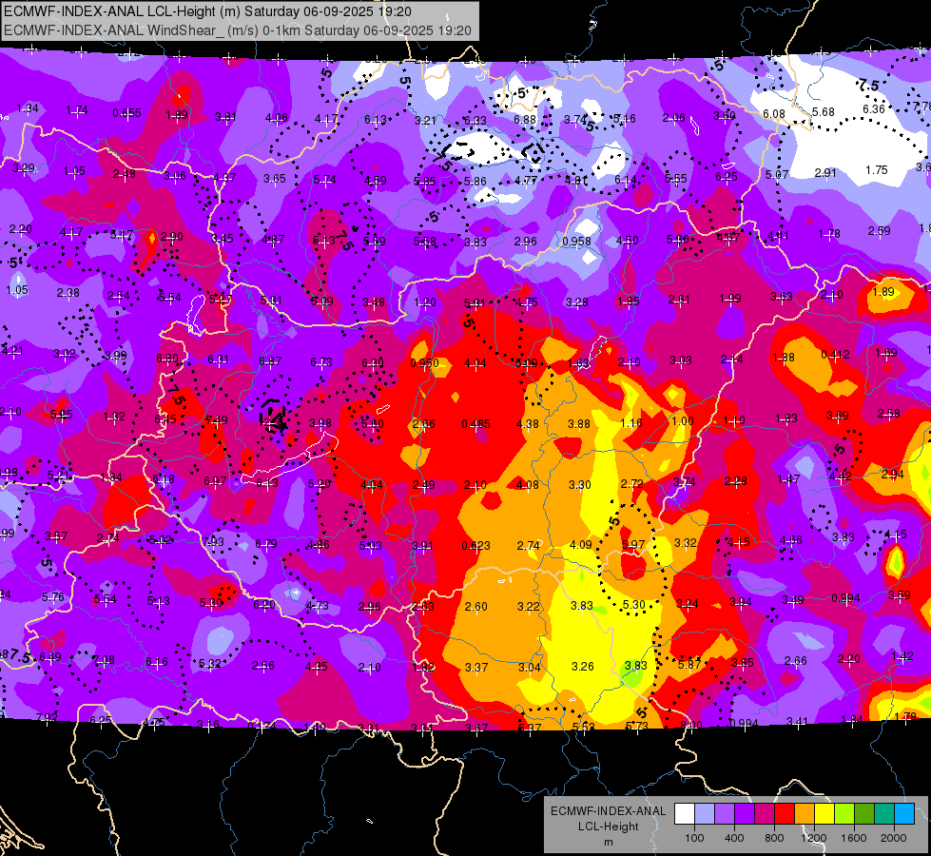This screenshot has height=856, width=931.
Task: Click wind shear value 6.45
Action: (165, 418)
